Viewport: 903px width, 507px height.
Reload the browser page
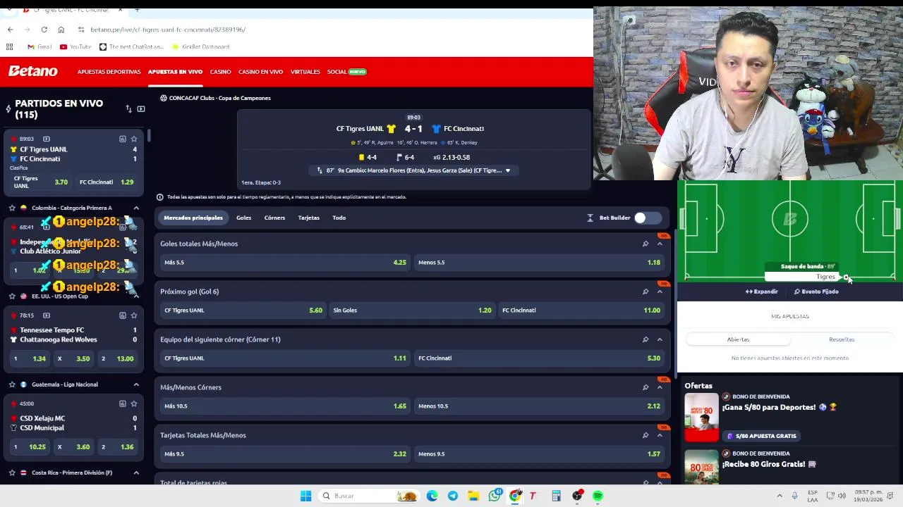[44, 30]
